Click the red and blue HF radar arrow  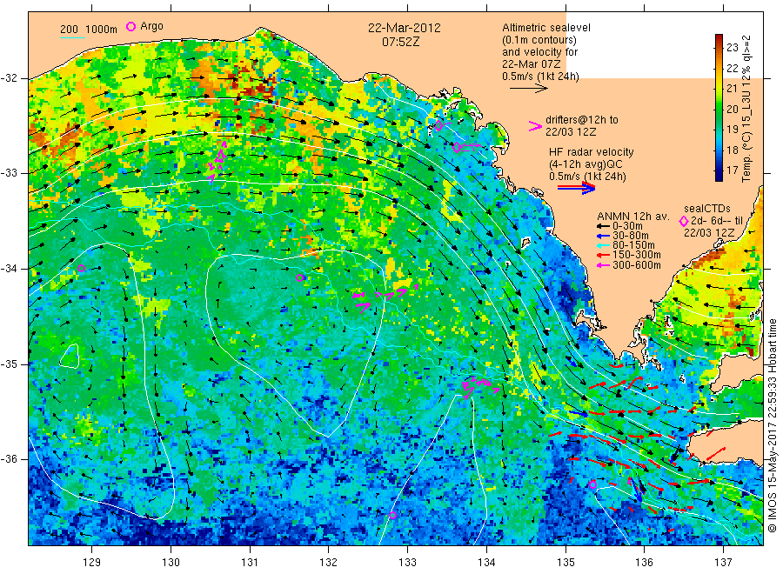point(576,188)
